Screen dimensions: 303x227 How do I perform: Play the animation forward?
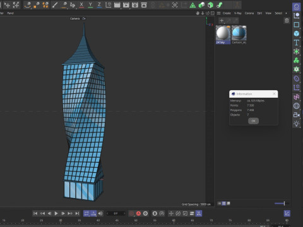[x=56, y=213]
